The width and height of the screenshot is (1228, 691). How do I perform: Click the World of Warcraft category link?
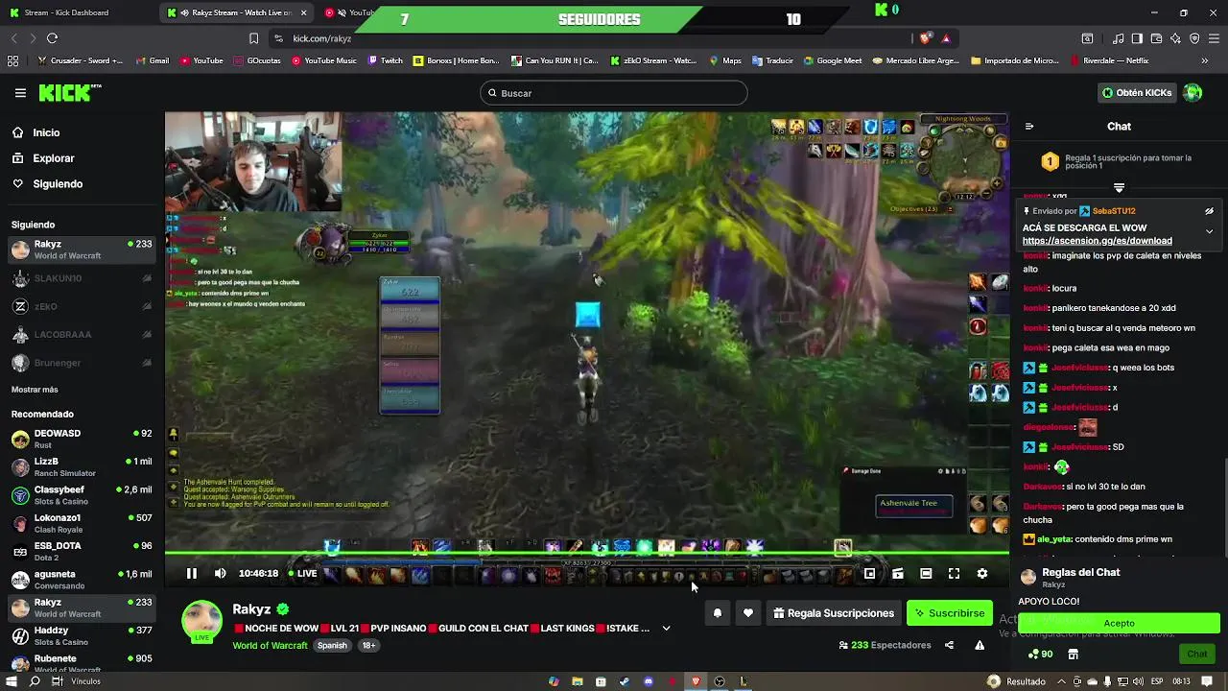pos(270,646)
